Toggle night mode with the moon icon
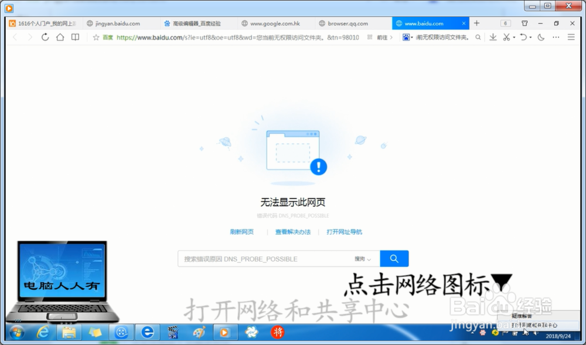Viewport: 586px width, 345px height. (541, 37)
